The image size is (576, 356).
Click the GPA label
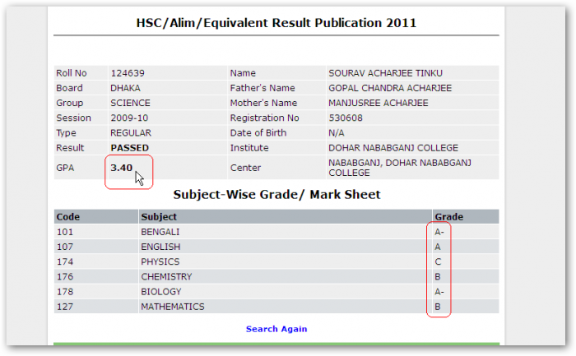coord(65,168)
